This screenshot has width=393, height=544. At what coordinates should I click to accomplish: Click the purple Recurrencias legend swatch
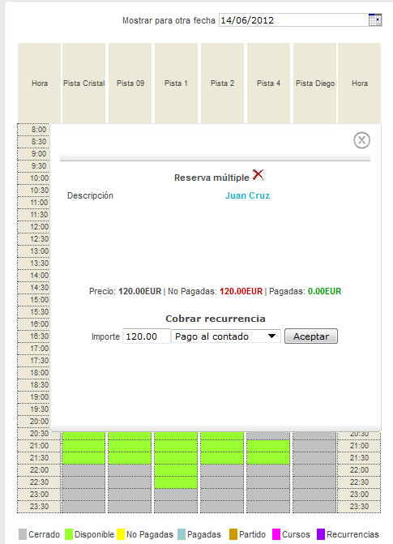321,534
